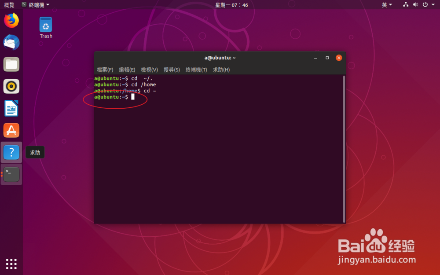Open the 概覽 activities overview

click(9, 5)
